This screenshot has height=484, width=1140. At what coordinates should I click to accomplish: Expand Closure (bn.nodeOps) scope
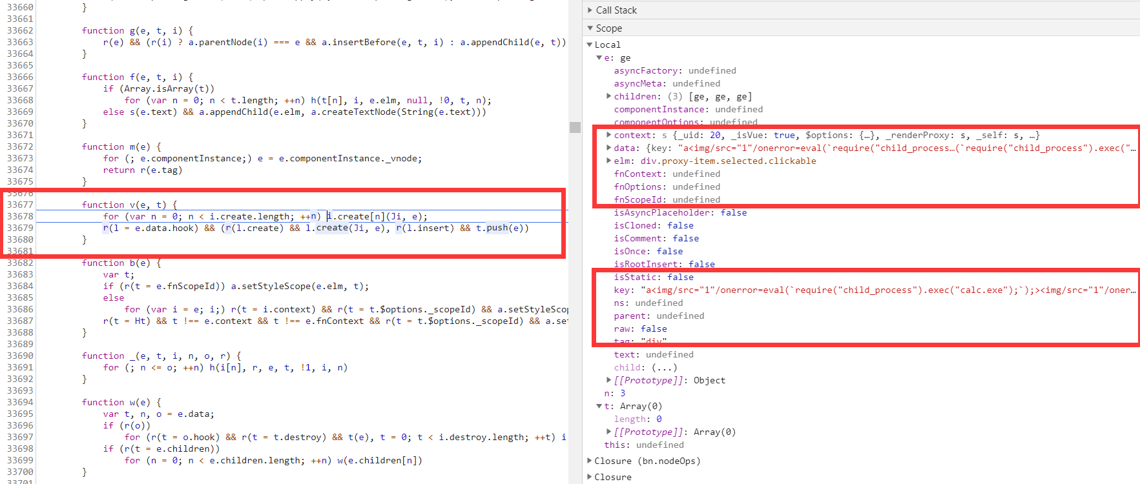click(x=590, y=461)
